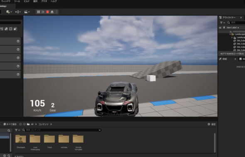The height and width of the screenshot is (157, 245).
Task: Click the content browser vertical scrollbar
Action: click(215, 143)
